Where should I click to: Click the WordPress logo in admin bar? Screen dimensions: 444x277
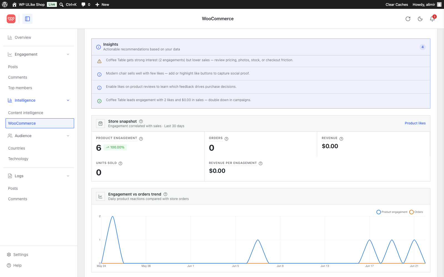coord(5,4)
